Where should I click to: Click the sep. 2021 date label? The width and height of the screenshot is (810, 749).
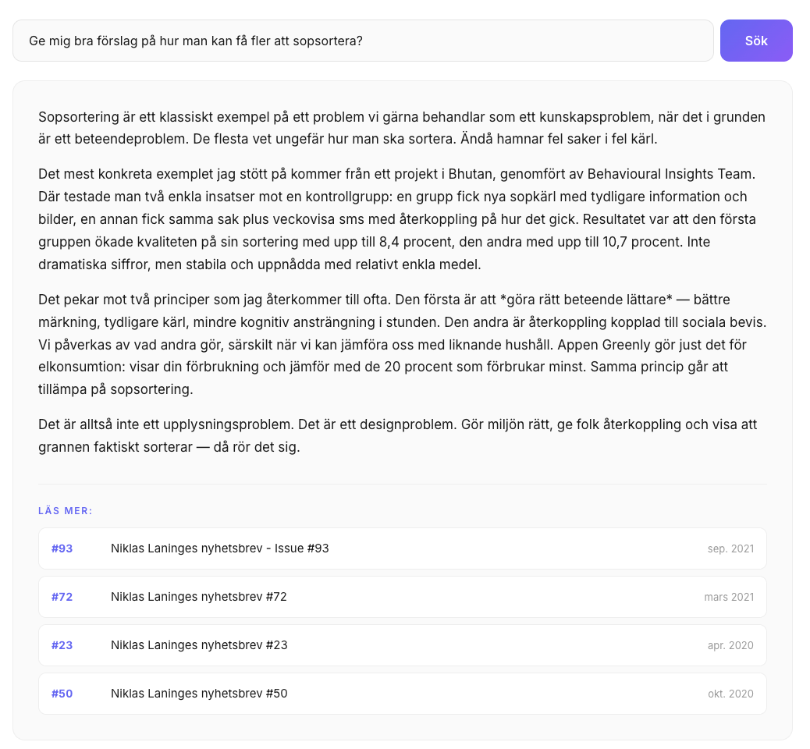730,549
